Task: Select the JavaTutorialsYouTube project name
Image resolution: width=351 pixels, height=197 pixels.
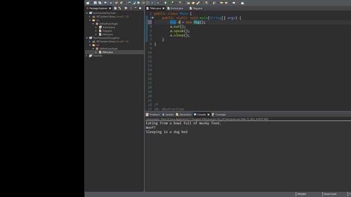Action: [104, 13]
